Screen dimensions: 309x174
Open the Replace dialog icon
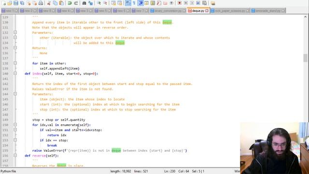pos(90,3)
